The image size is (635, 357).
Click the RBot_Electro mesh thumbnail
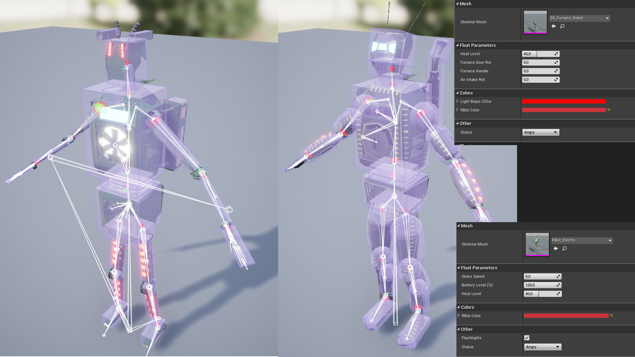click(537, 244)
